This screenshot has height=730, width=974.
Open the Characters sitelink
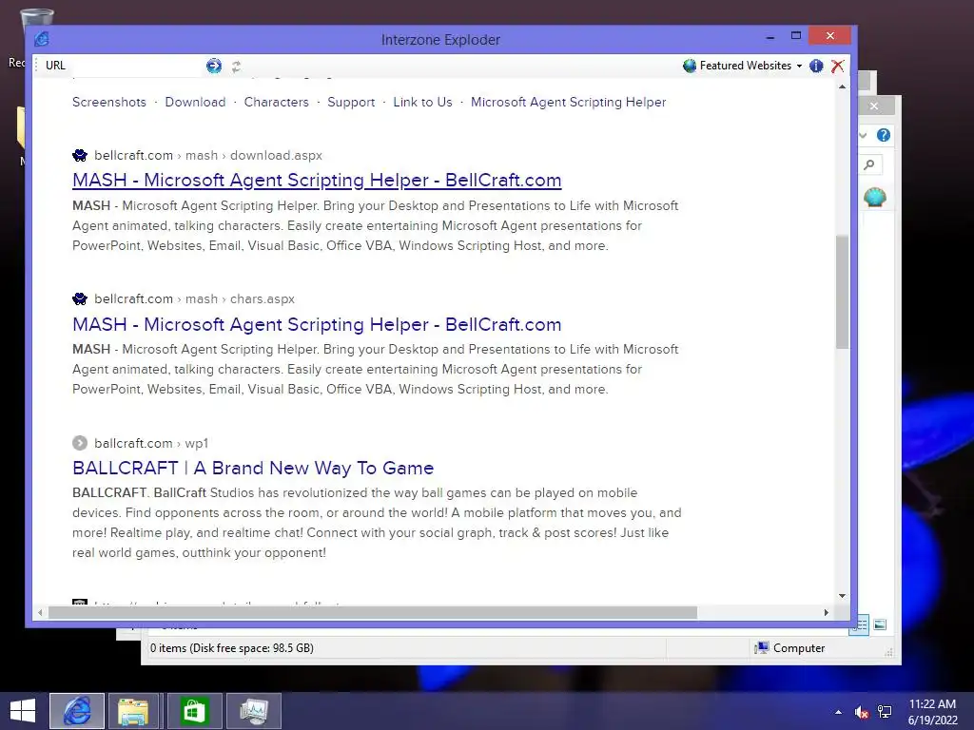[x=277, y=102]
